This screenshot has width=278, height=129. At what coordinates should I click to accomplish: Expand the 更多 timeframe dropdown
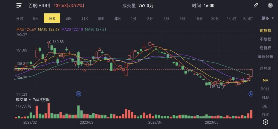(x=267, y=18)
